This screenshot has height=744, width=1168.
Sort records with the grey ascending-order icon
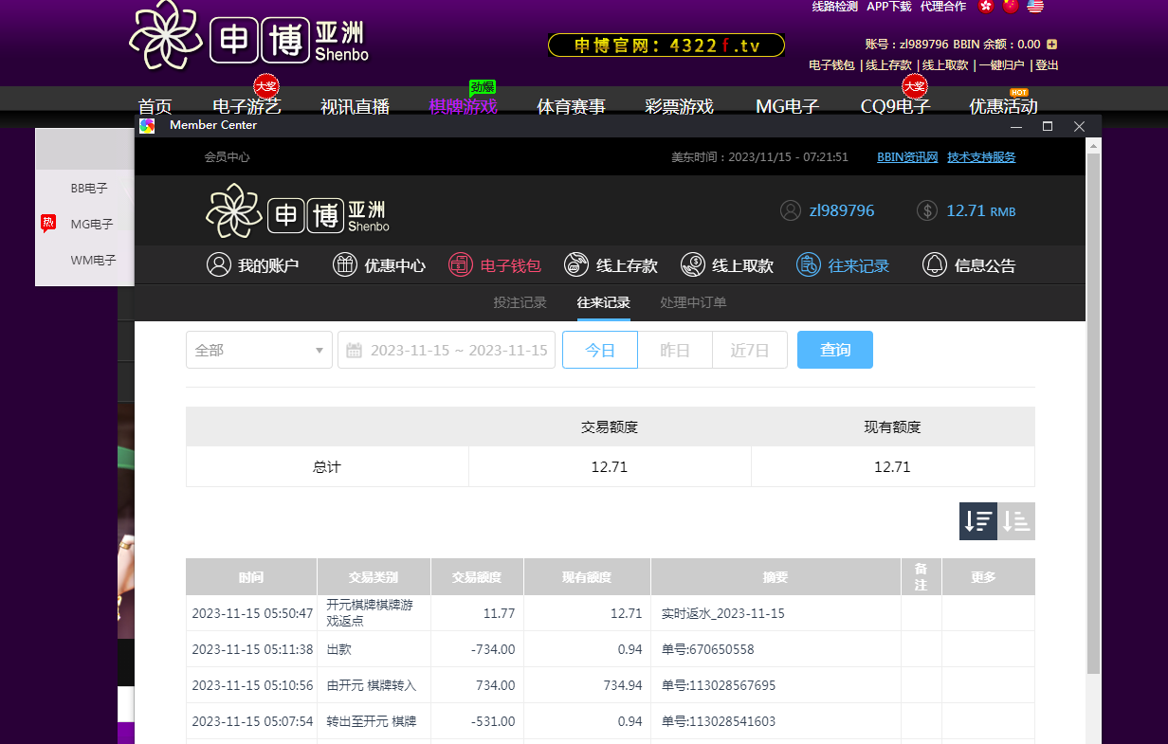click(x=1016, y=521)
